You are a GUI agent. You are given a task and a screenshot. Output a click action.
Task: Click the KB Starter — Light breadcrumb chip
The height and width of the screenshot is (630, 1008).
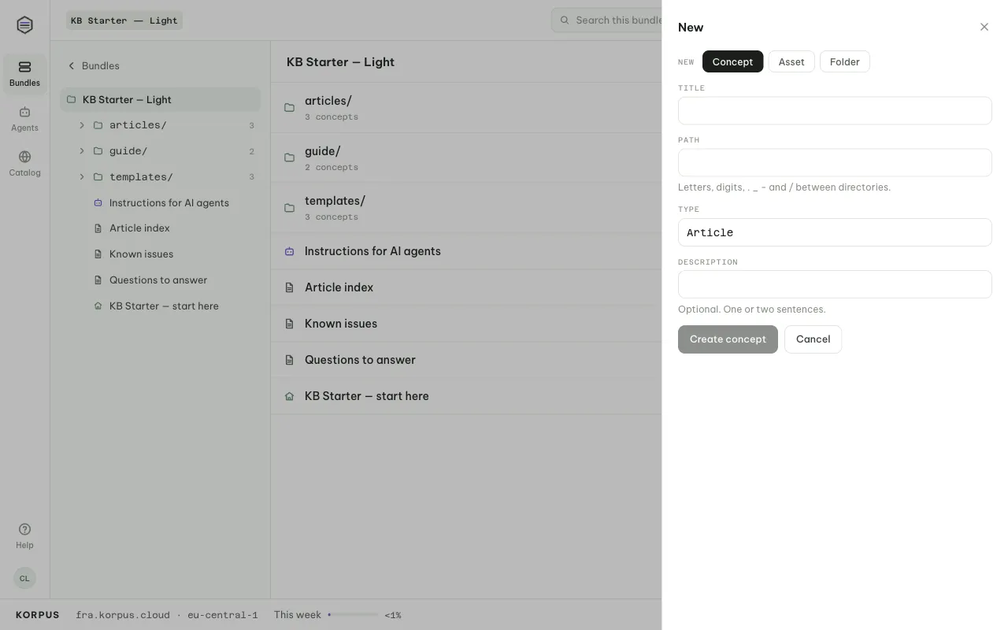[124, 20]
